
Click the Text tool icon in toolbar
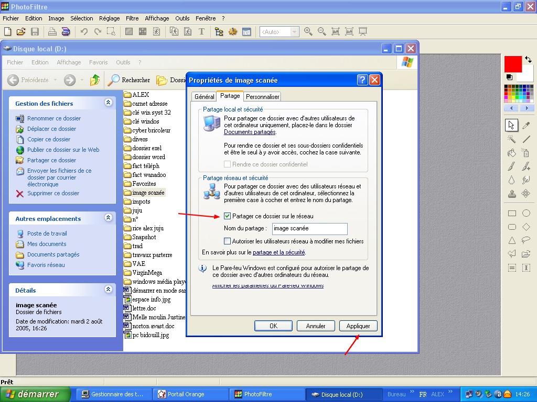[201, 32]
